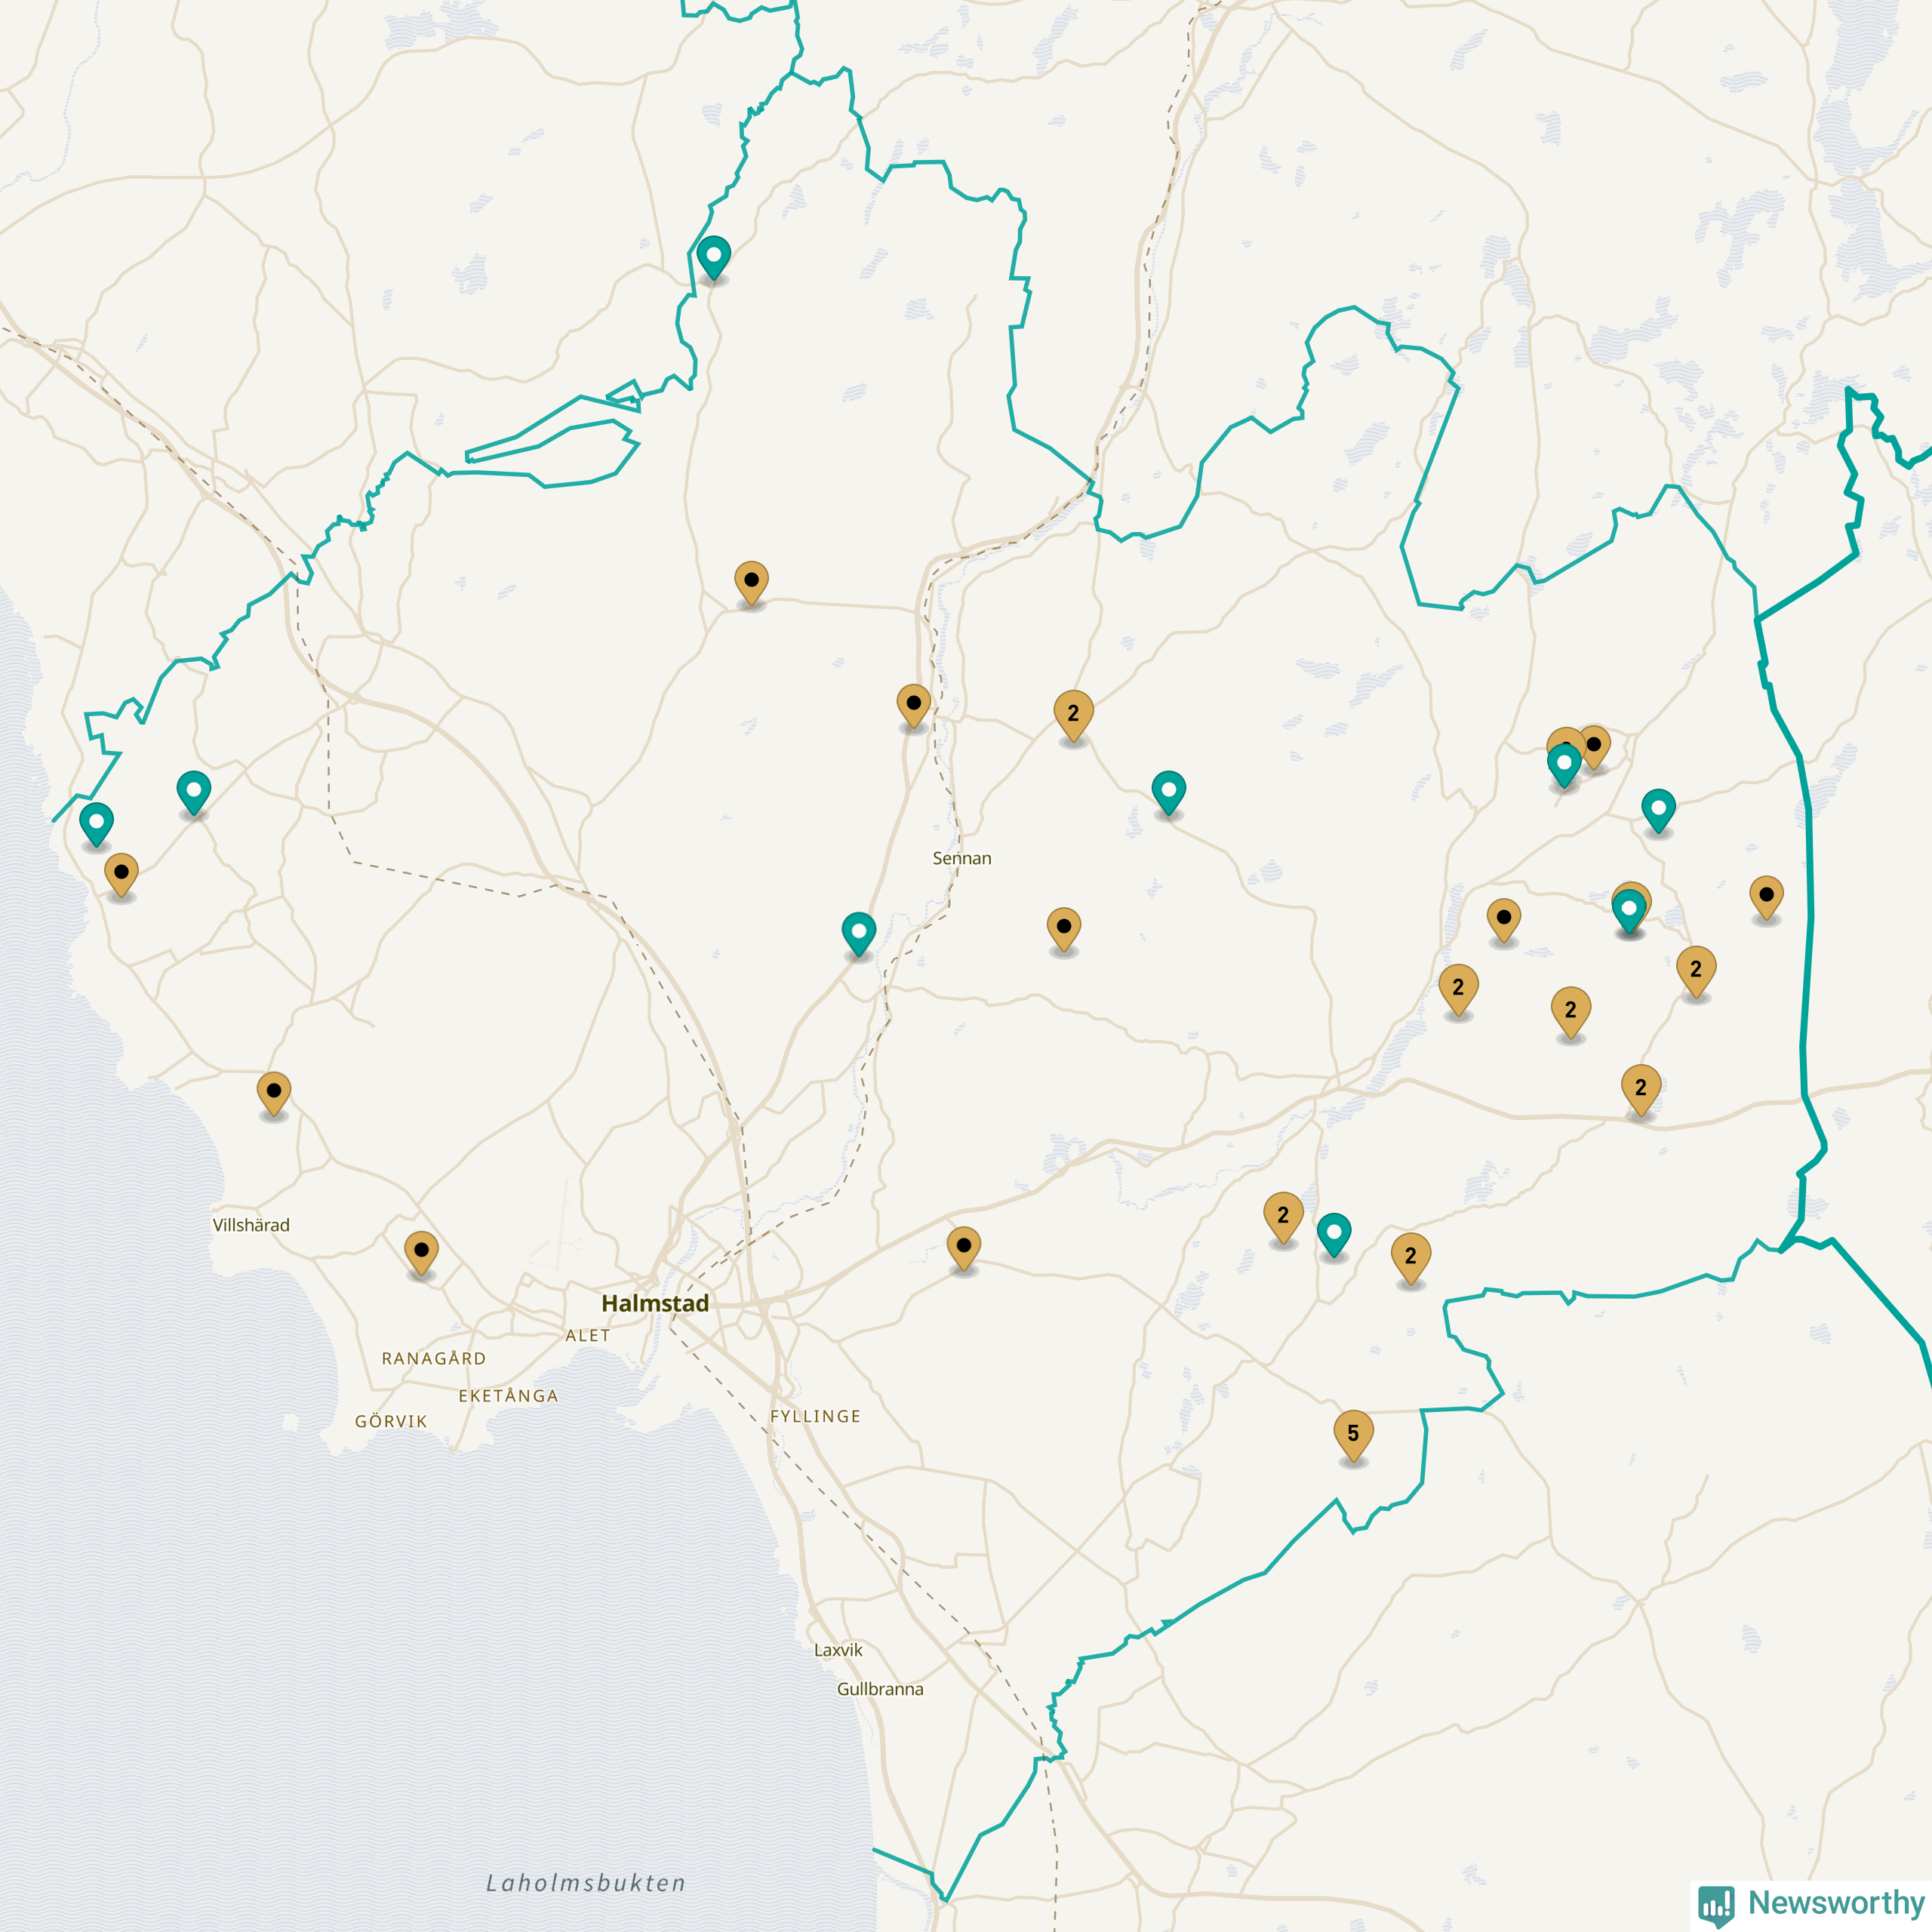Click the teal pin between two '2' clusters
The height and width of the screenshot is (1932, 1932).
tap(1333, 1234)
